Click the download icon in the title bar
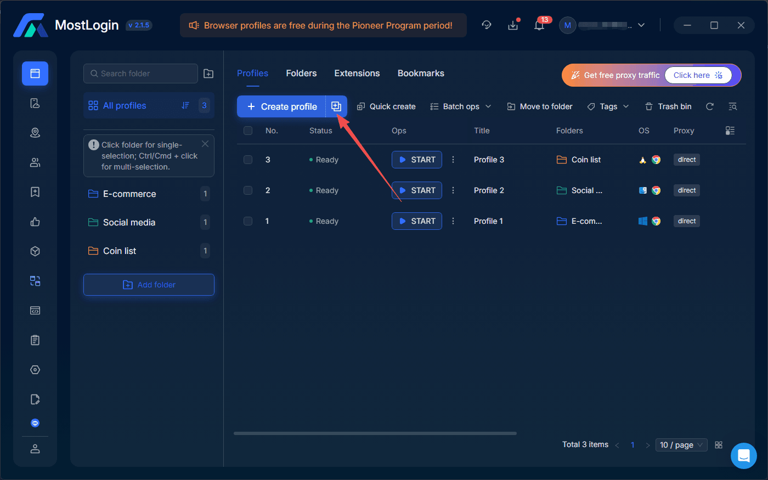The width and height of the screenshot is (768, 480). pos(513,25)
